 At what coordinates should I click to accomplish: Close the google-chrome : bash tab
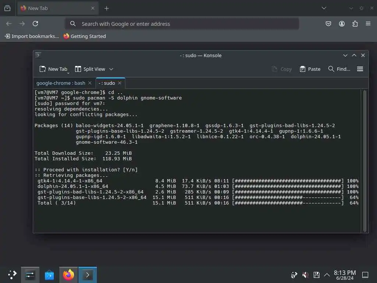click(90, 83)
